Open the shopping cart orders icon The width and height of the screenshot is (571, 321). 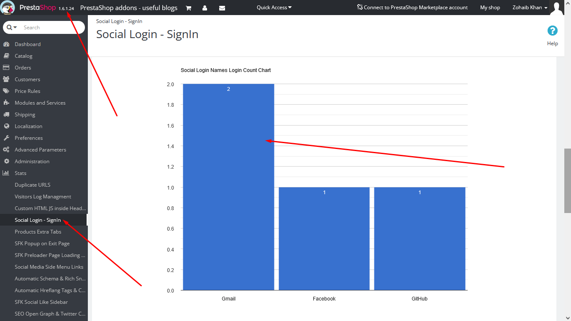[189, 8]
